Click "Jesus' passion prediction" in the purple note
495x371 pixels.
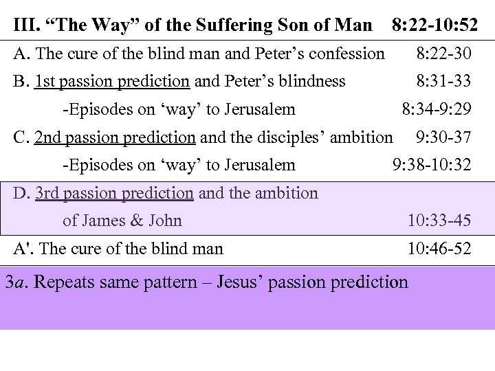pyautogui.click(x=307, y=282)
